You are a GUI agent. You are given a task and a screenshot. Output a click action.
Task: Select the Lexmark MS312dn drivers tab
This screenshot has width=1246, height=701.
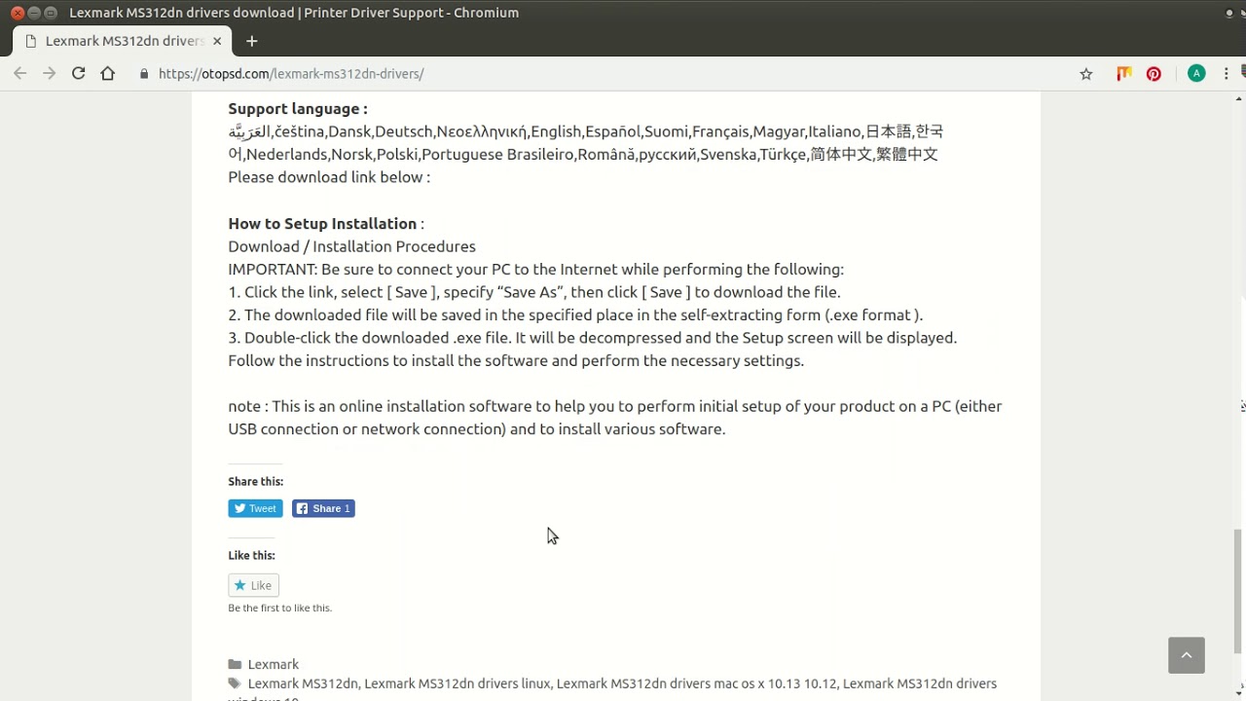pos(117,41)
